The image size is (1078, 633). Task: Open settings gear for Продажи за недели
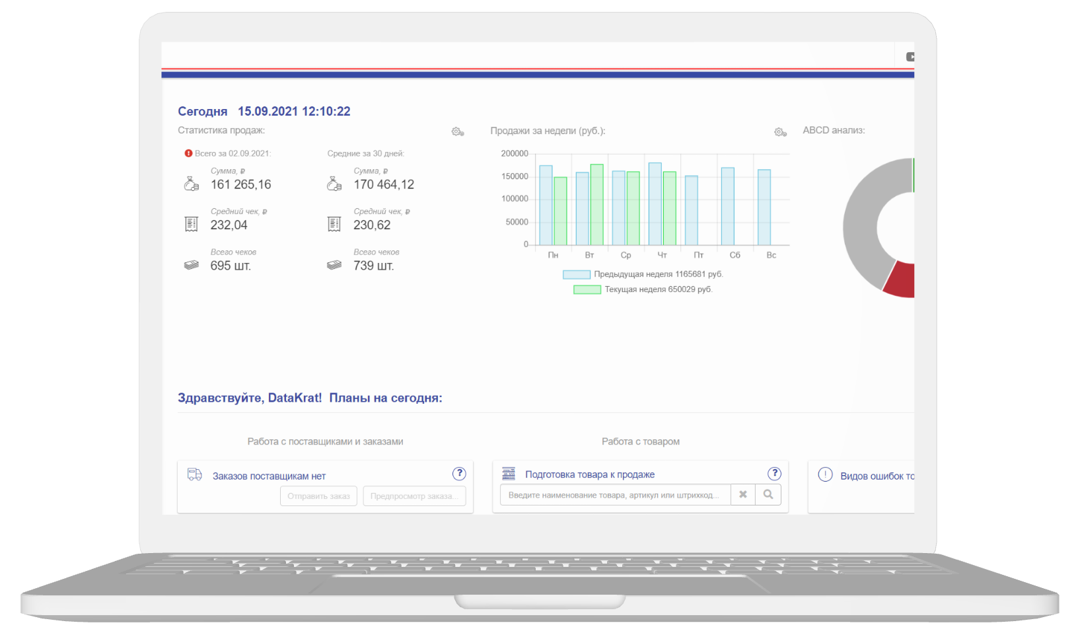click(x=780, y=132)
